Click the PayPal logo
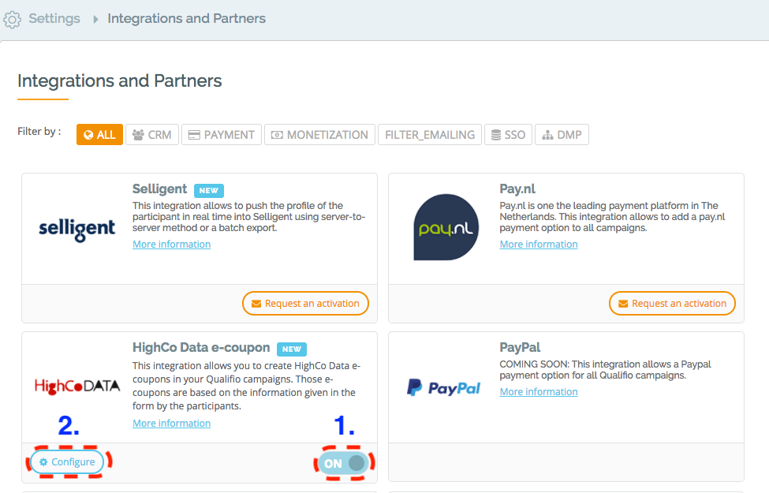Image resolution: width=769 pixels, height=493 pixels. 443,387
